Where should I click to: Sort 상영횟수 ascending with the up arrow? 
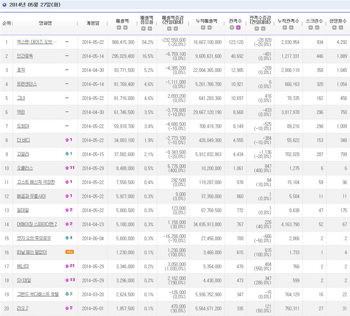pos(334,27)
